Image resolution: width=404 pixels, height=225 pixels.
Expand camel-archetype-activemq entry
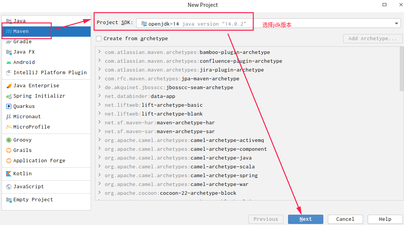[x=100, y=140]
